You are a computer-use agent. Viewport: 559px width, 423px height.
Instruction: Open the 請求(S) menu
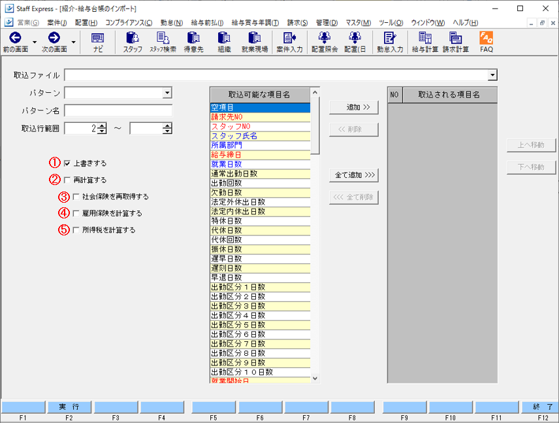297,23
